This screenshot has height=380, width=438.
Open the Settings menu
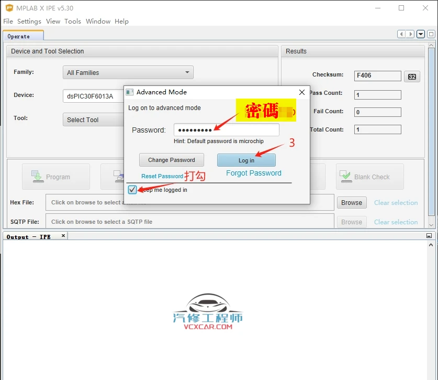[x=29, y=21]
